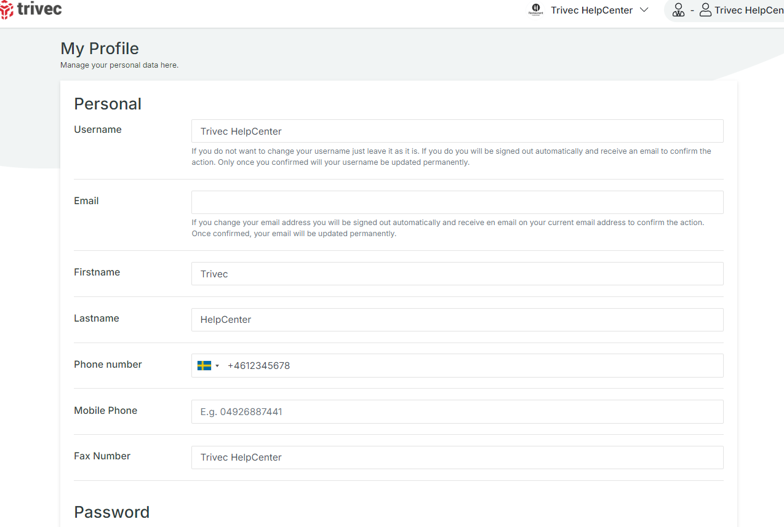
Task: Focus the empty Email field
Action: (457, 202)
